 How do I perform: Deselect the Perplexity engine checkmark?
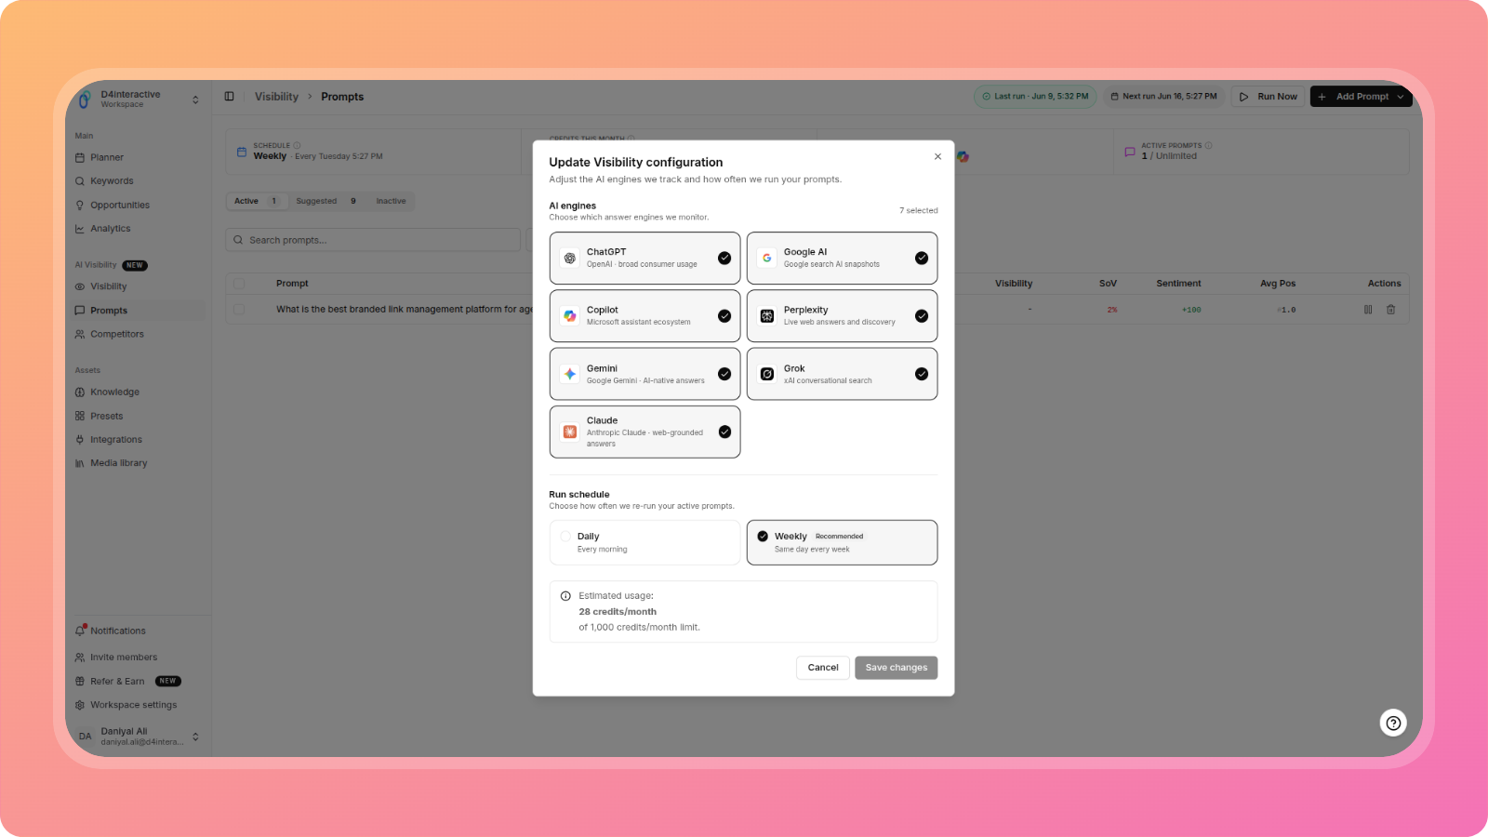tap(922, 316)
